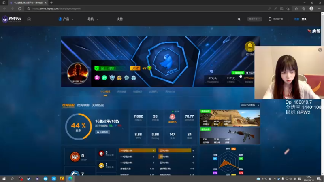Click the yellow skull icon
The image size is (324, 182).
coord(101,165)
